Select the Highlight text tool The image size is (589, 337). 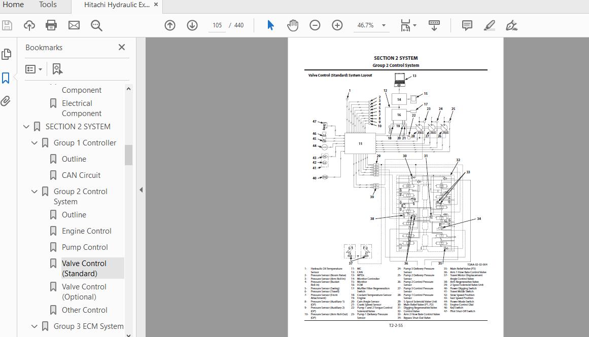coord(489,25)
